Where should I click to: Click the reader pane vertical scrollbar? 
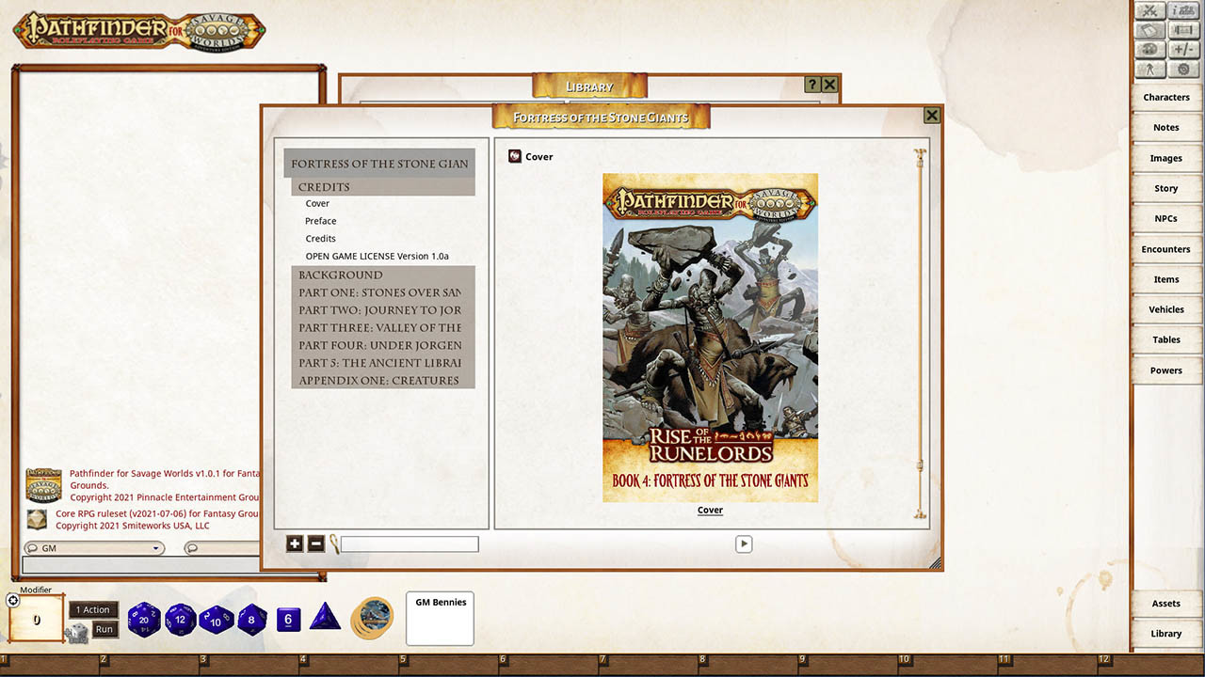(x=920, y=333)
